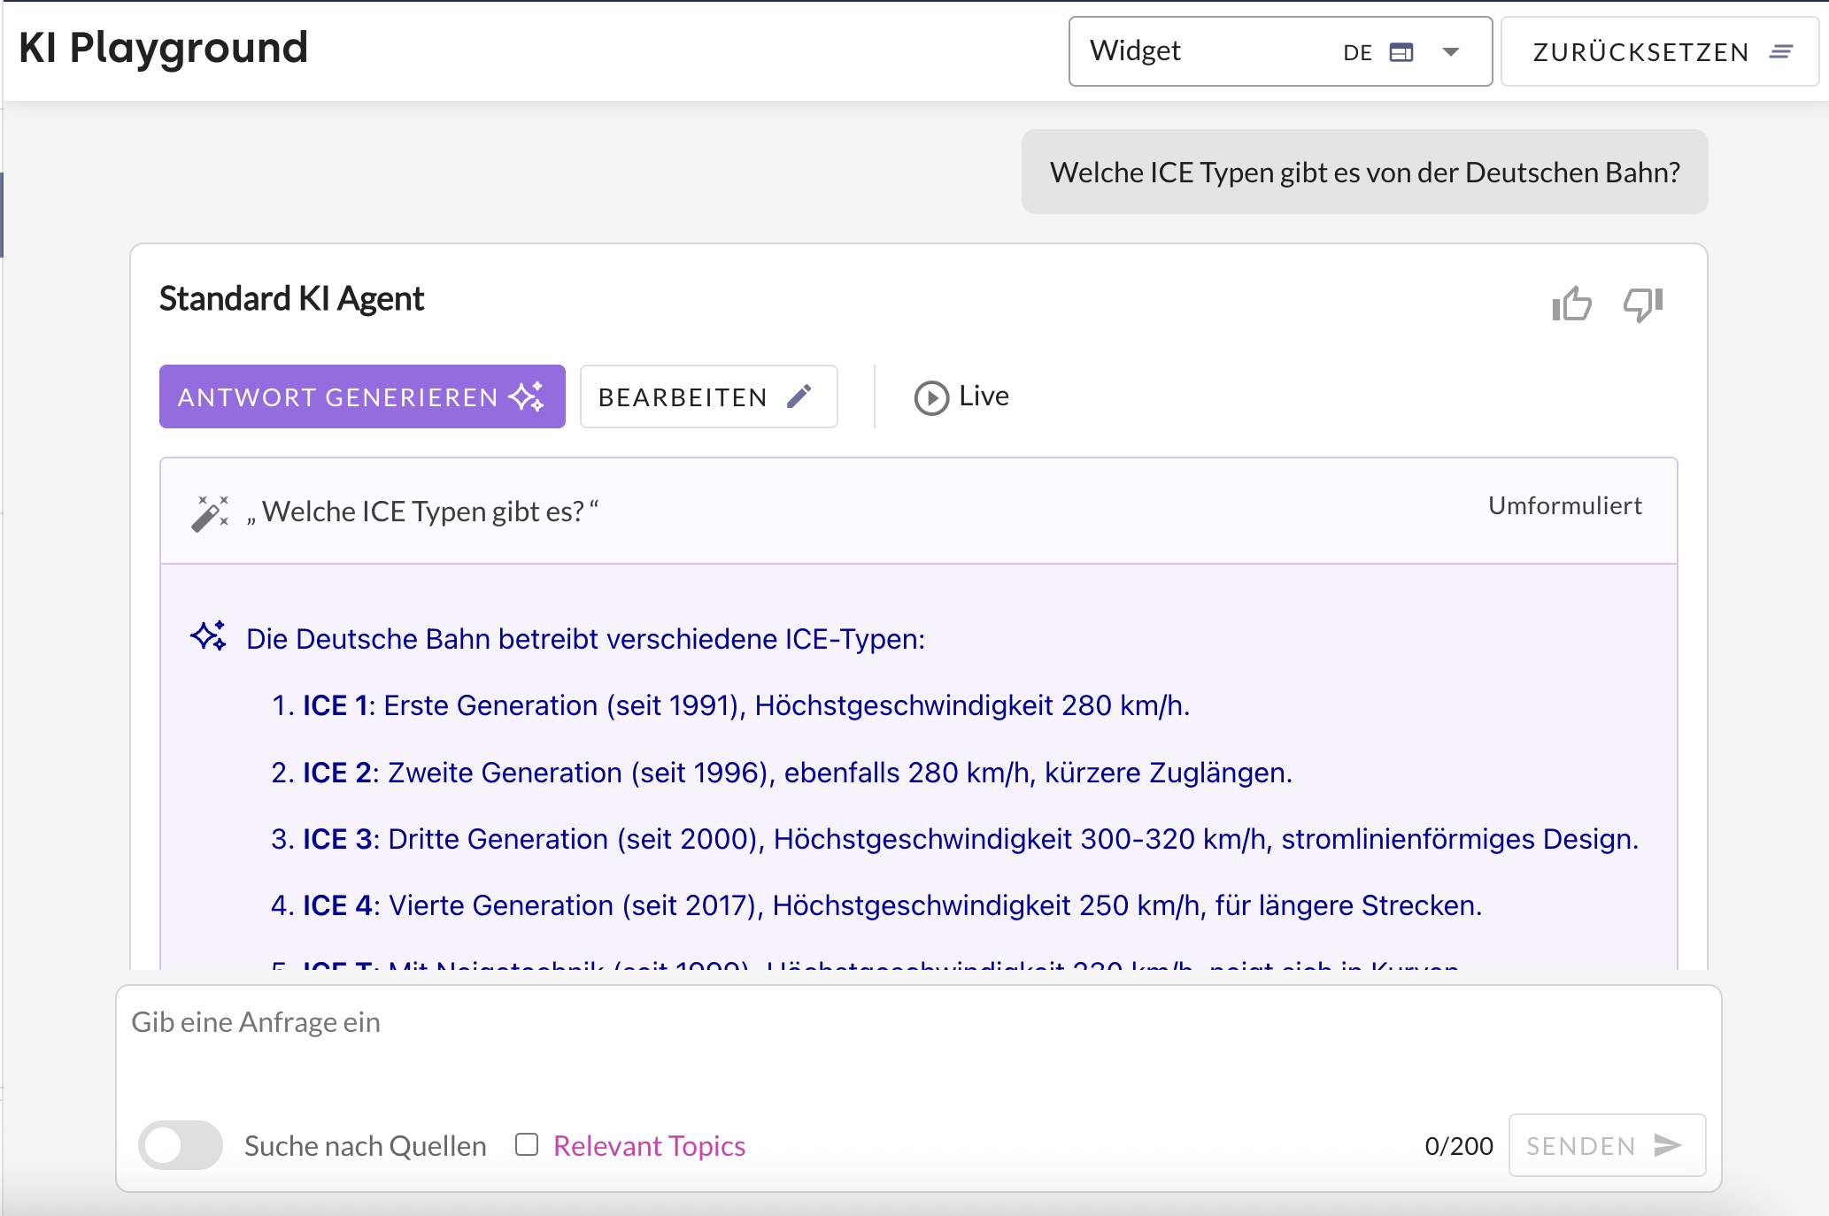Click the Live play circle icon
Viewport: 1829px width, 1216px height.
(931, 397)
